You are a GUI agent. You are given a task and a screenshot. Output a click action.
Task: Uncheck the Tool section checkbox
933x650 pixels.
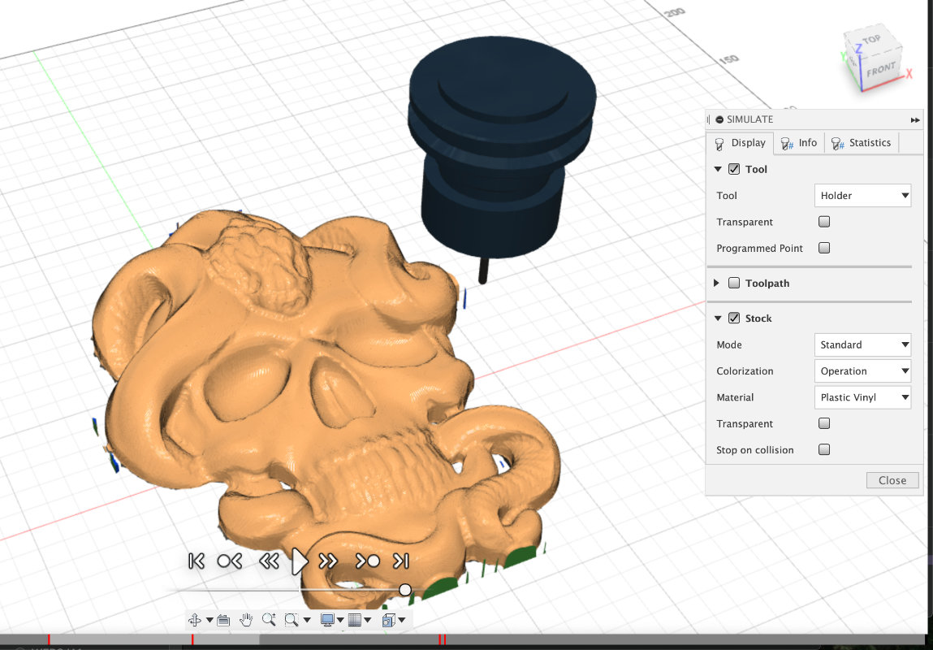pos(734,169)
